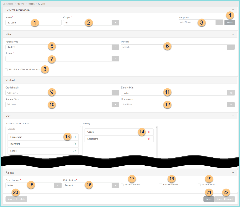Viewport: 240px width, 207px height.
Task: Enable Use Point of Service Identifier
Action: pyautogui.click(x=6, y=69)
